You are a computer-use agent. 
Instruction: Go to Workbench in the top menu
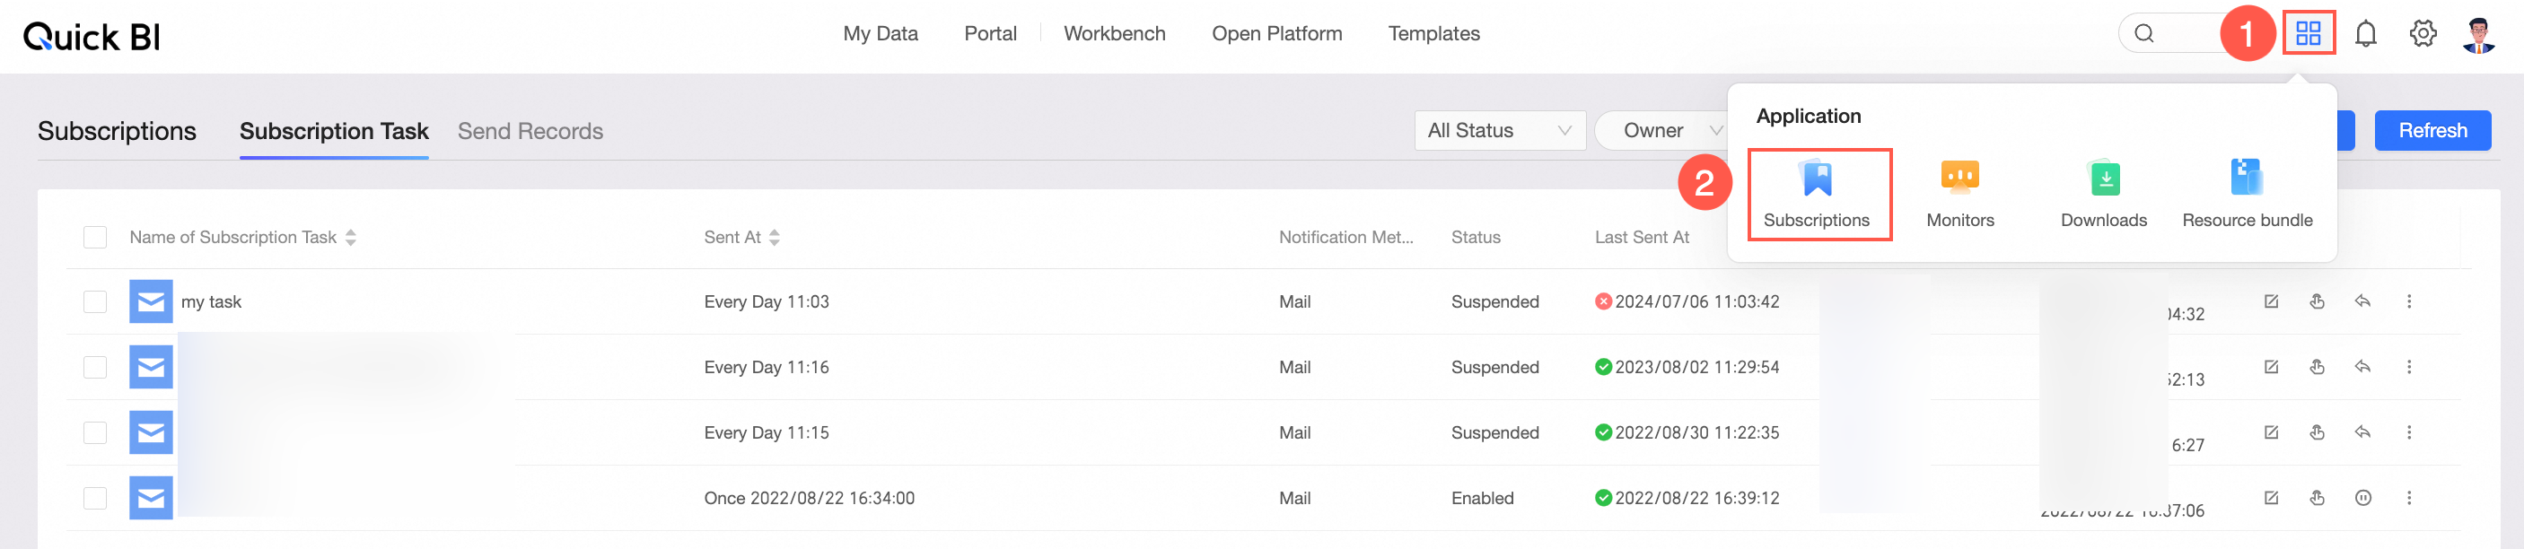click(1114, 34)
